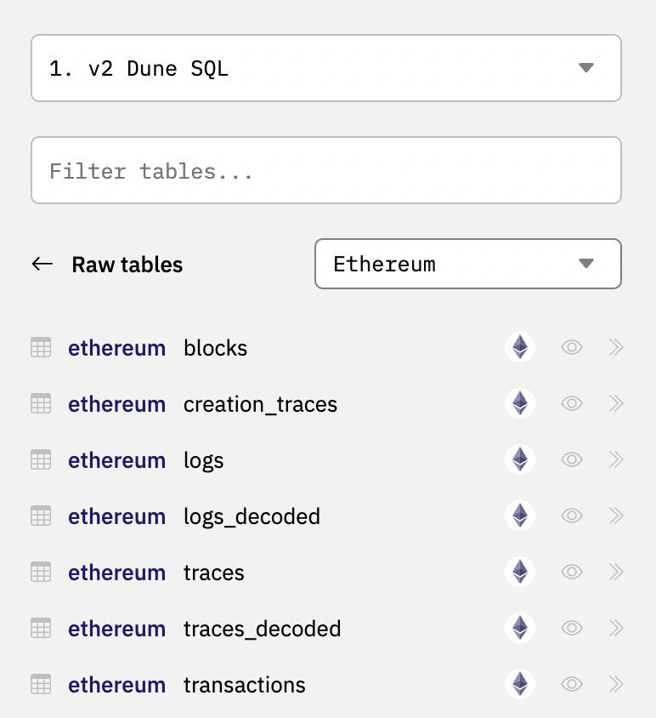Screen dimensions: 656x718
Task: Click the double chevron for ethereum blocks
Action: tap(616, 347)
